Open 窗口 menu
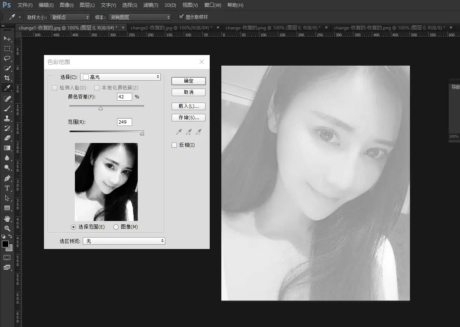460x327 pixels. (213, 5)
